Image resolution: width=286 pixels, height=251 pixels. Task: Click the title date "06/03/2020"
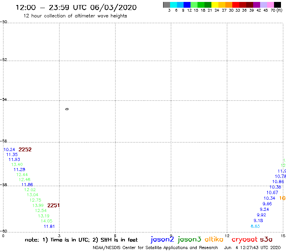pos(113,8)
